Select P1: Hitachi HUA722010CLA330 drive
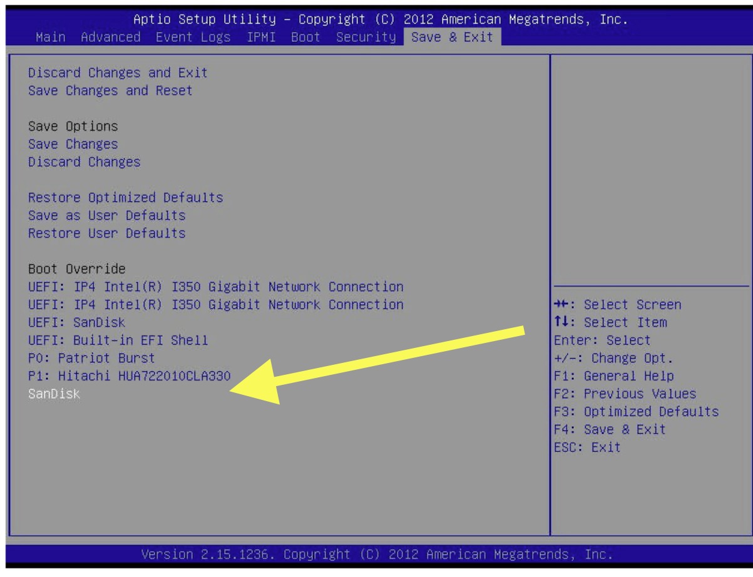 pyautogui.click(x=129, y=377)
